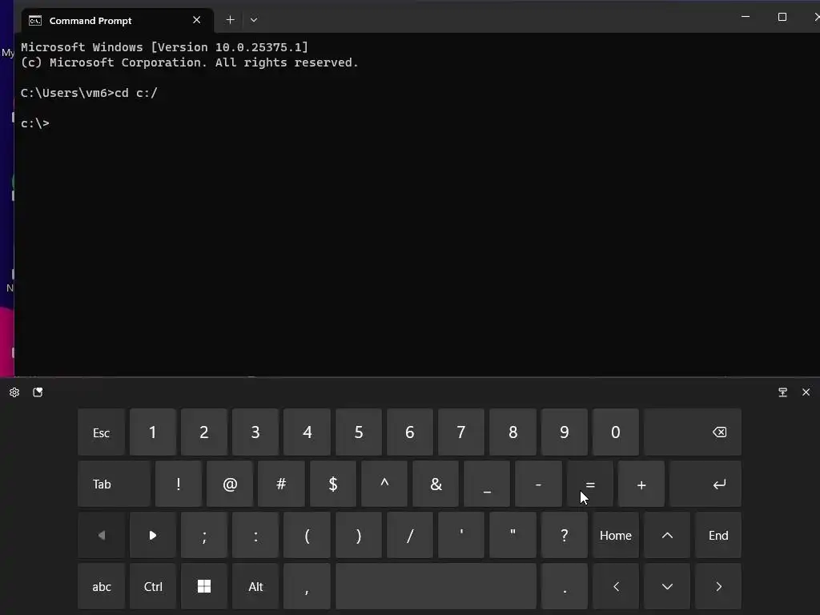820x615 pixels.
Task: Tap the Esc key
Action: [x=102, y=432]
